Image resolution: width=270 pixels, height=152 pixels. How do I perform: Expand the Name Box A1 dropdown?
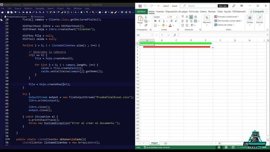click(152, 35)
